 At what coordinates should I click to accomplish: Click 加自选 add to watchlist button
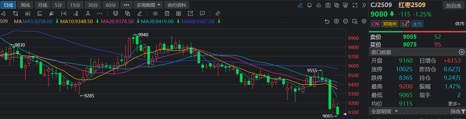point(454,6)
